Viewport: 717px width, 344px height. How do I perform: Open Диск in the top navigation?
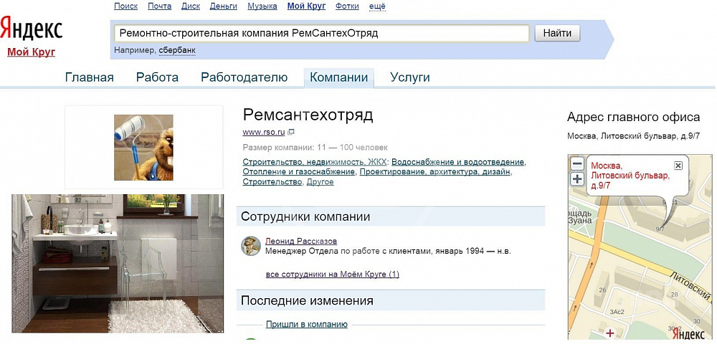pos(191,6)
